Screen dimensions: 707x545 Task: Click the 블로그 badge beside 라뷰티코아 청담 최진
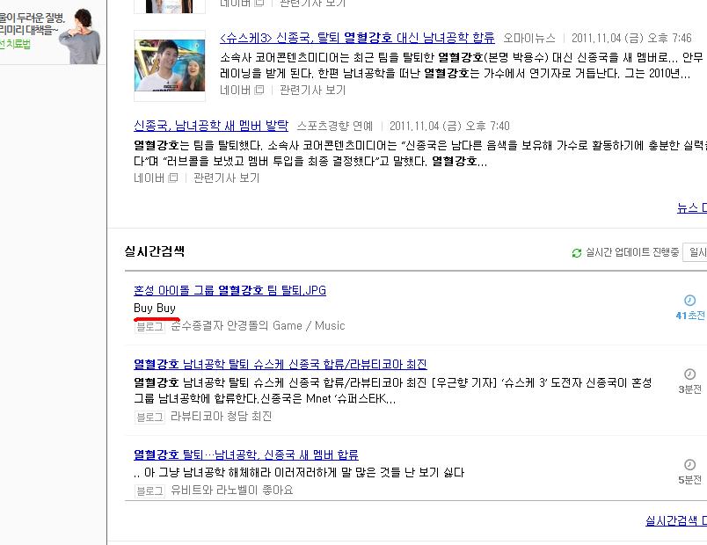point(149,417)
